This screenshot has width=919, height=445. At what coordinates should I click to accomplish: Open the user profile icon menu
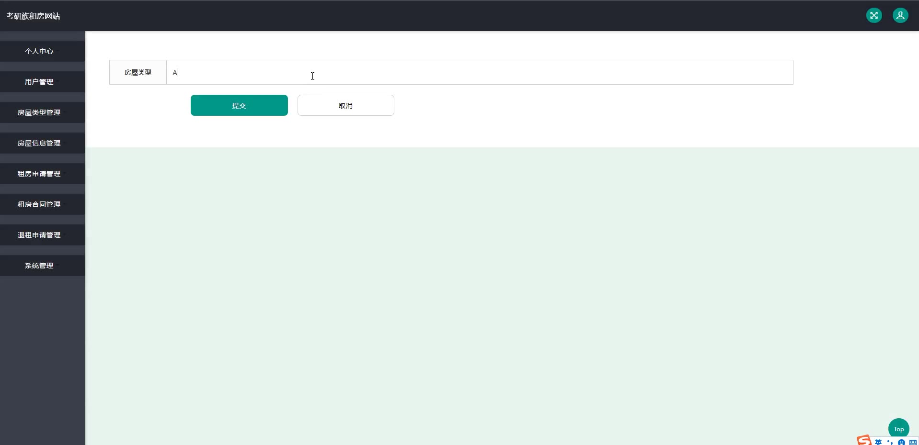pos(900,15)
